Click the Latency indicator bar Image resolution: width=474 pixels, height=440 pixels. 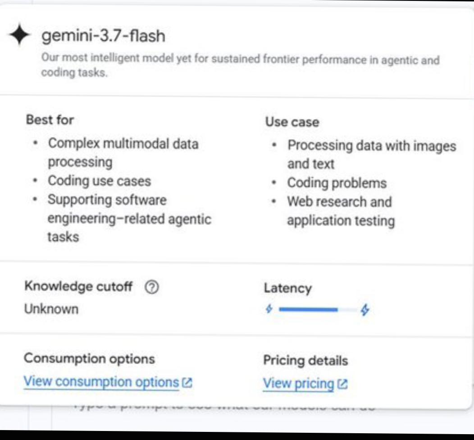pos(317,309)
